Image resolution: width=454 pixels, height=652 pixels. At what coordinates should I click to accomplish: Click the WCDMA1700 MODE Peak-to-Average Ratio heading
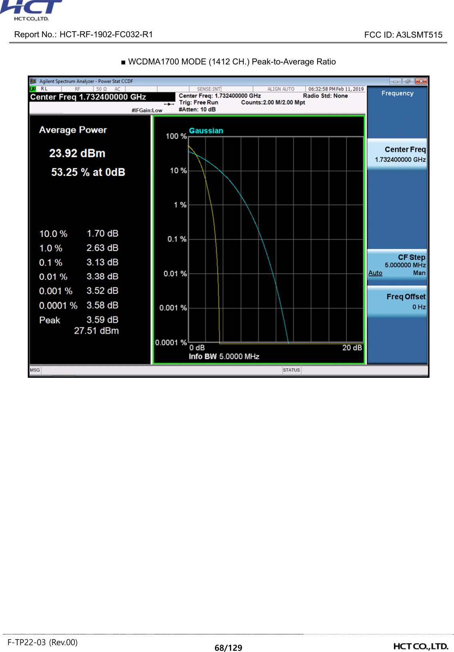(228, 62)
